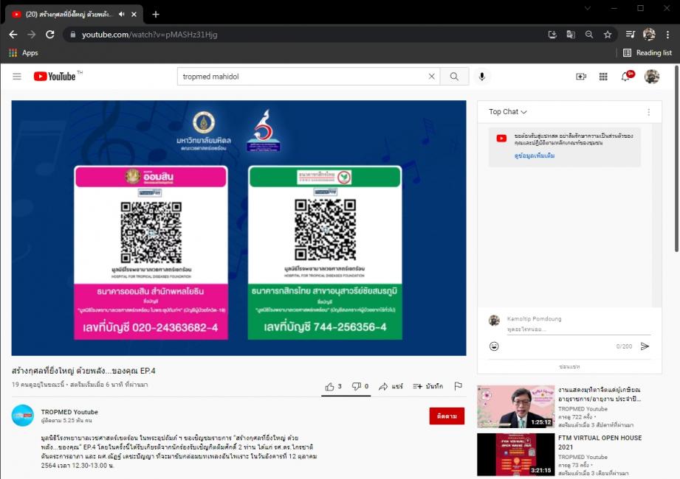Open the Chrome profile avatar

point(649,35)
